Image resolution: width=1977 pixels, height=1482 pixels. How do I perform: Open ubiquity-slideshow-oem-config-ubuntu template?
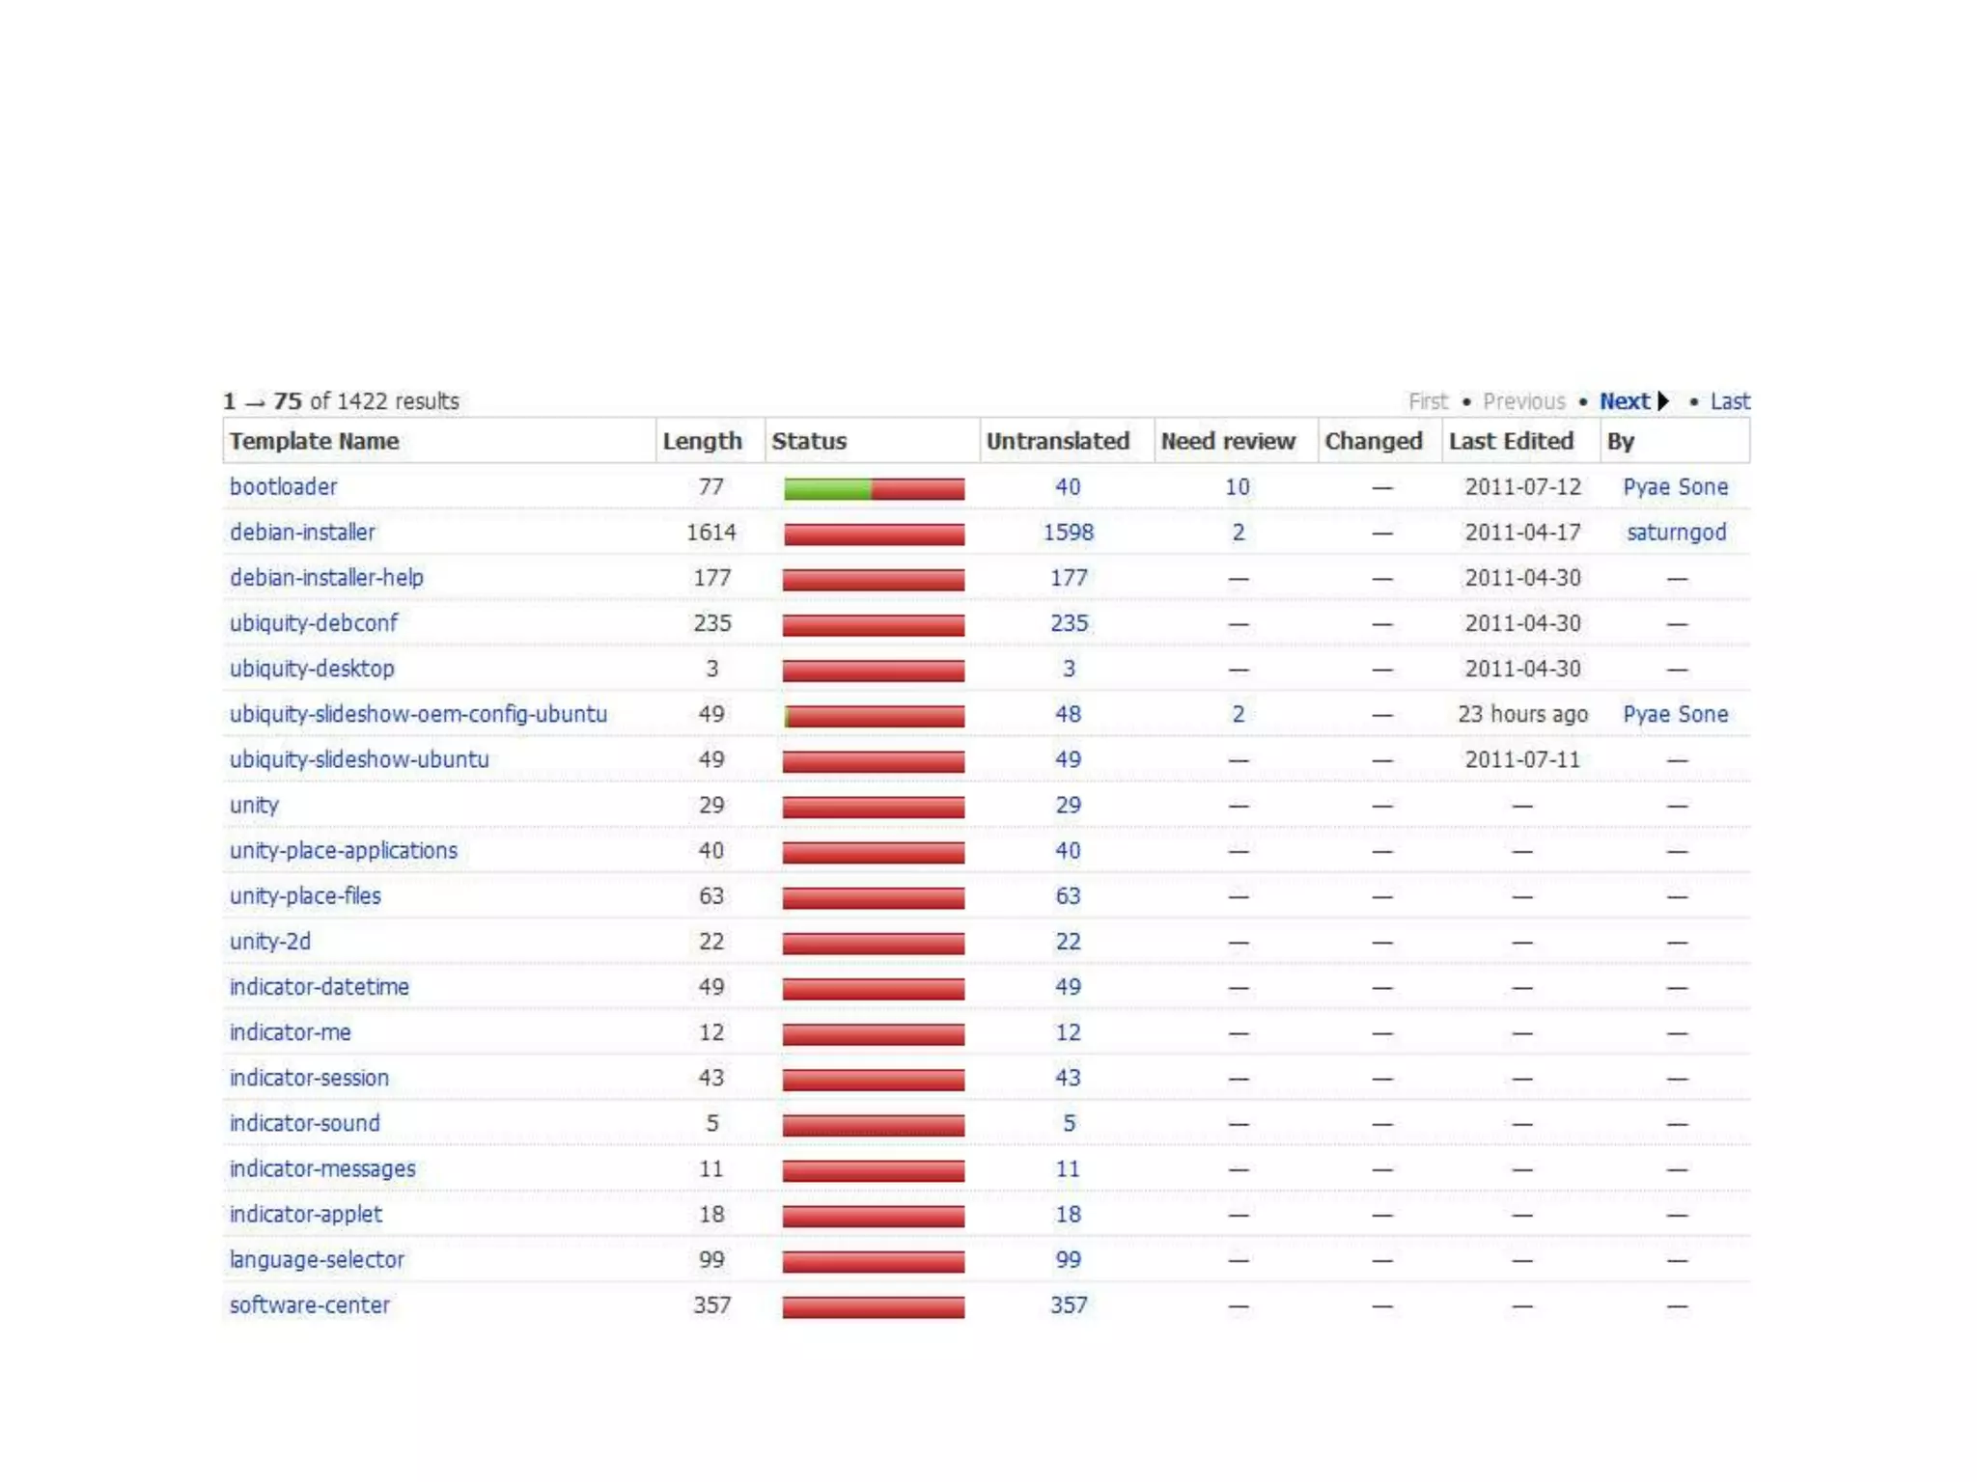pyautogui.click(x=418, y=714)
